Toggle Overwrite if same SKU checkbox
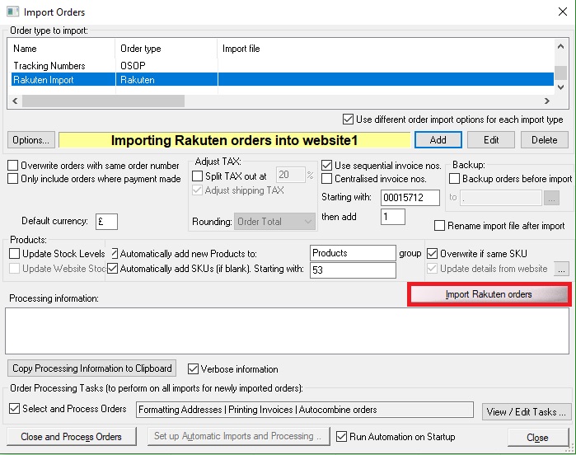 pos(433,254)
